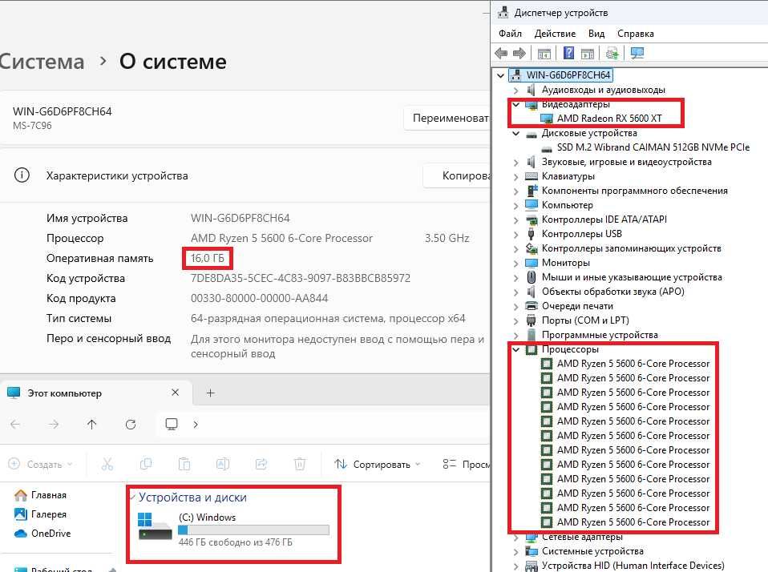
Task: Click the Scan for hardware changes icon
Action: (x=612, y=53)
